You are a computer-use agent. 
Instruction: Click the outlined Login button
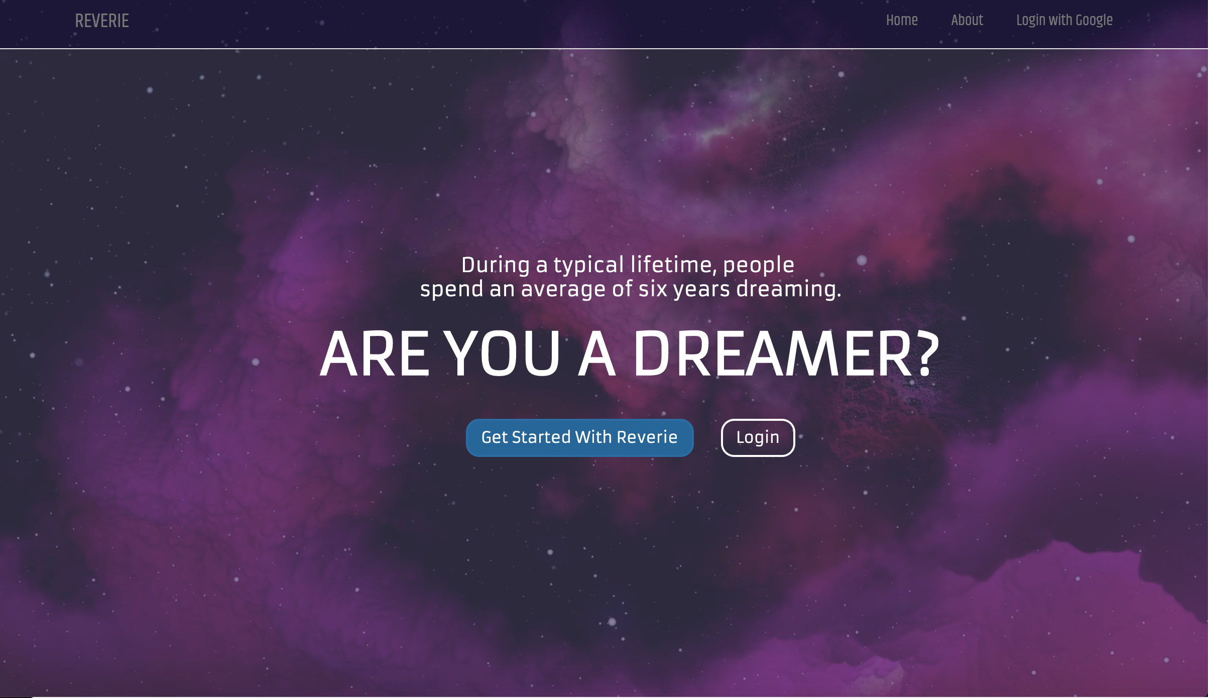click(x=758, y=437)
